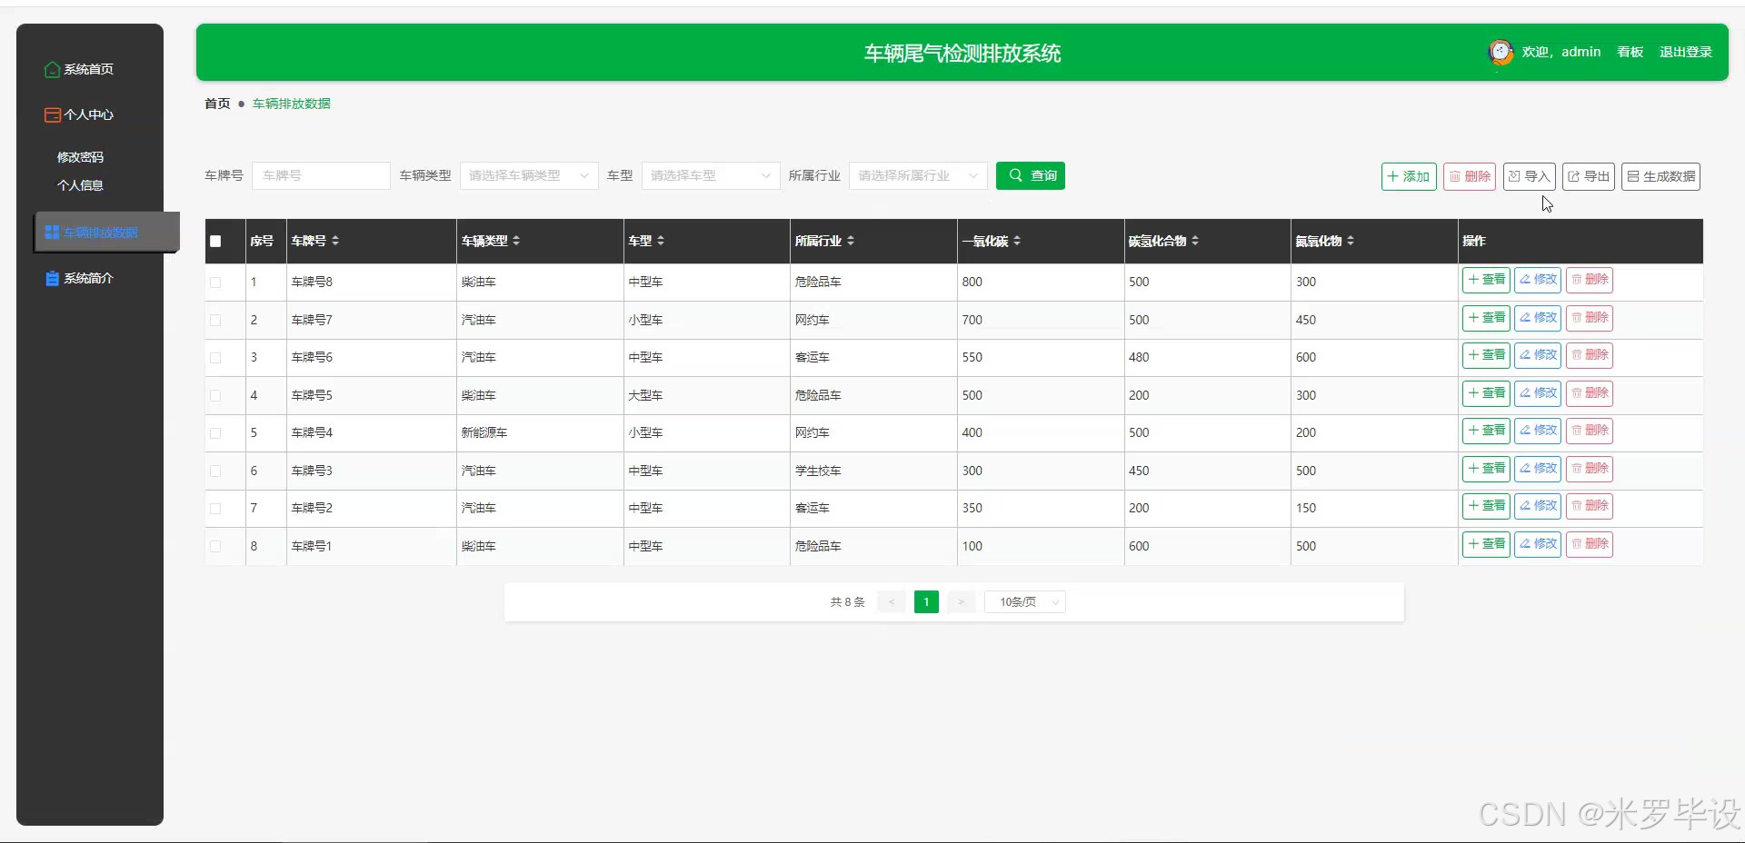This screenshot has width=1745, height=843.
Task: Click the 查询 search button
Action: point(1031,176)
